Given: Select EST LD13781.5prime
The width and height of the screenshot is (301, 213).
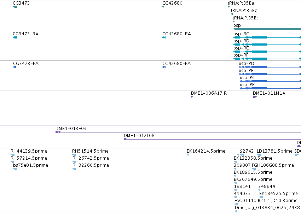Looking at the screenshot, I should point(259,155).
